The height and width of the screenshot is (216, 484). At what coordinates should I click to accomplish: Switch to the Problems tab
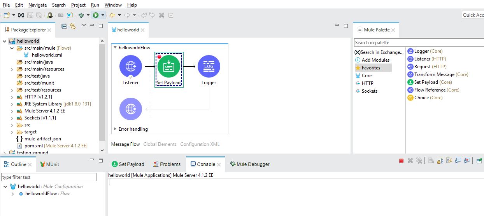167,164
